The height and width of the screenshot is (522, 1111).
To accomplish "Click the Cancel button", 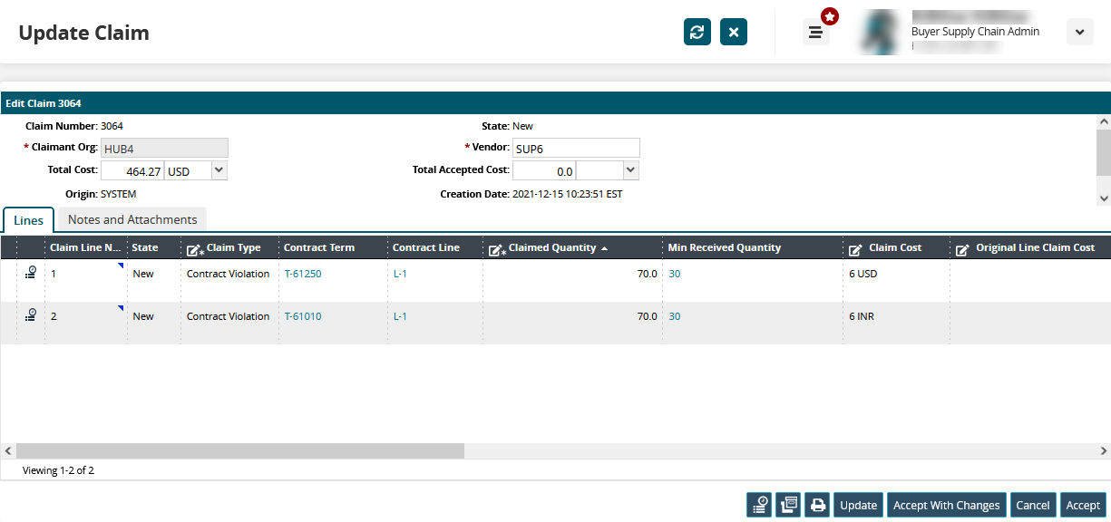I will (1033, 505).
